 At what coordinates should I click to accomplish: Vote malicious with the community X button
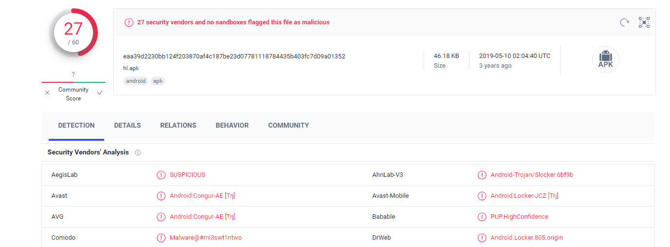pos(47,93)
